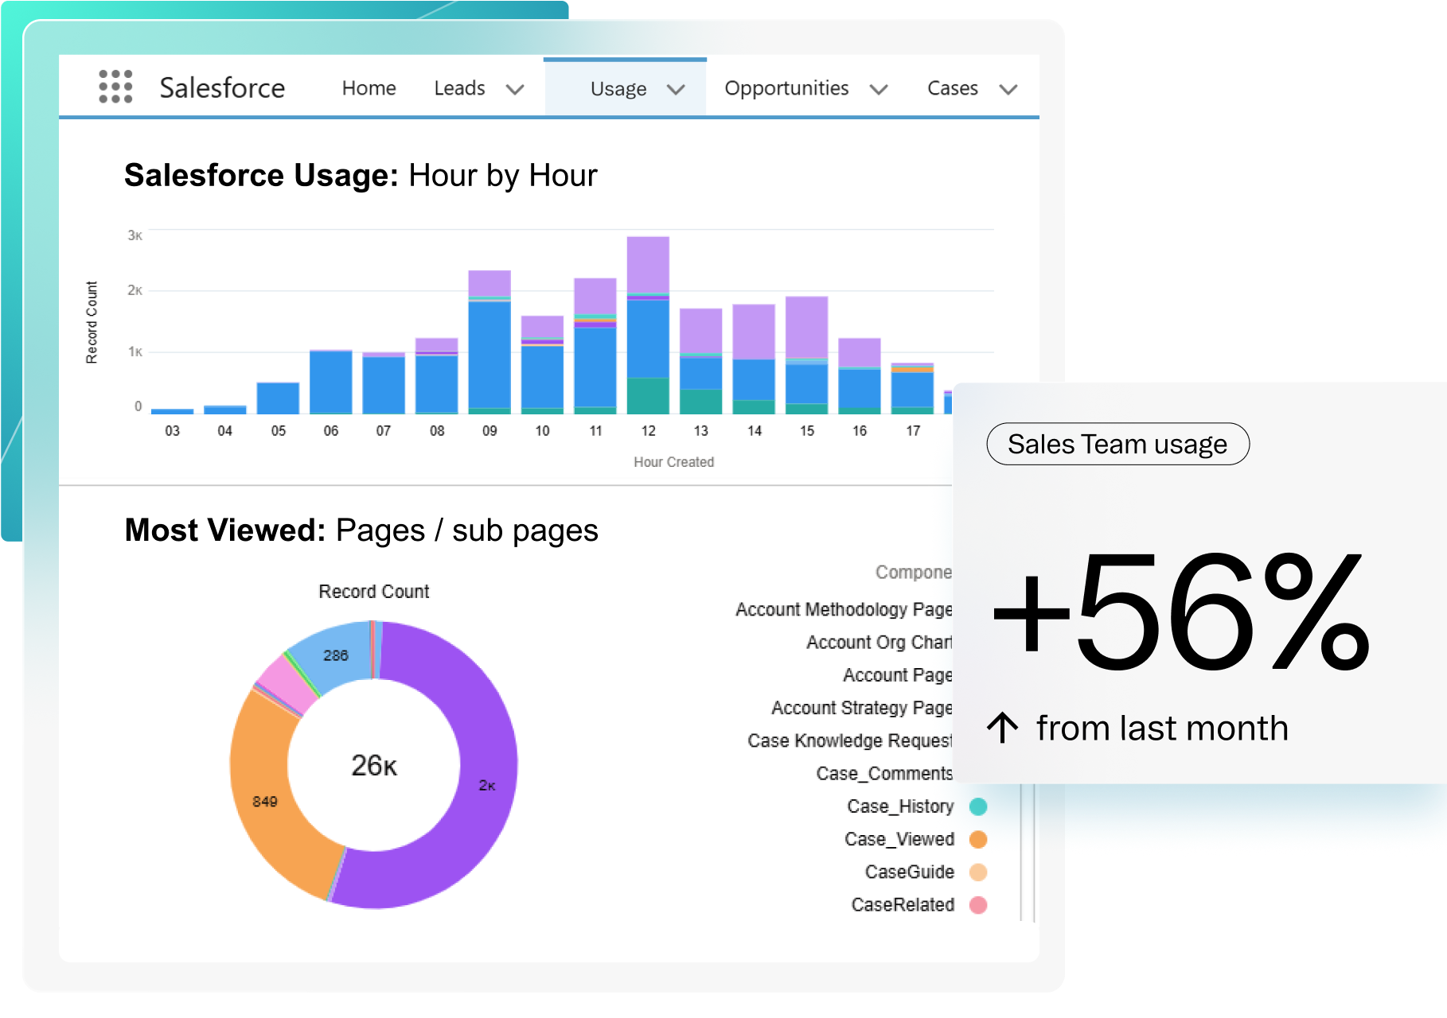This screenshot has height=1018, width=1447.
Task: Click the bar for hour 17
Action: point(912,388)
